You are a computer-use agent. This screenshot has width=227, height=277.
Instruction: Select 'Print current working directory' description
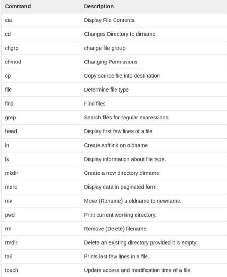coord(120,215)
